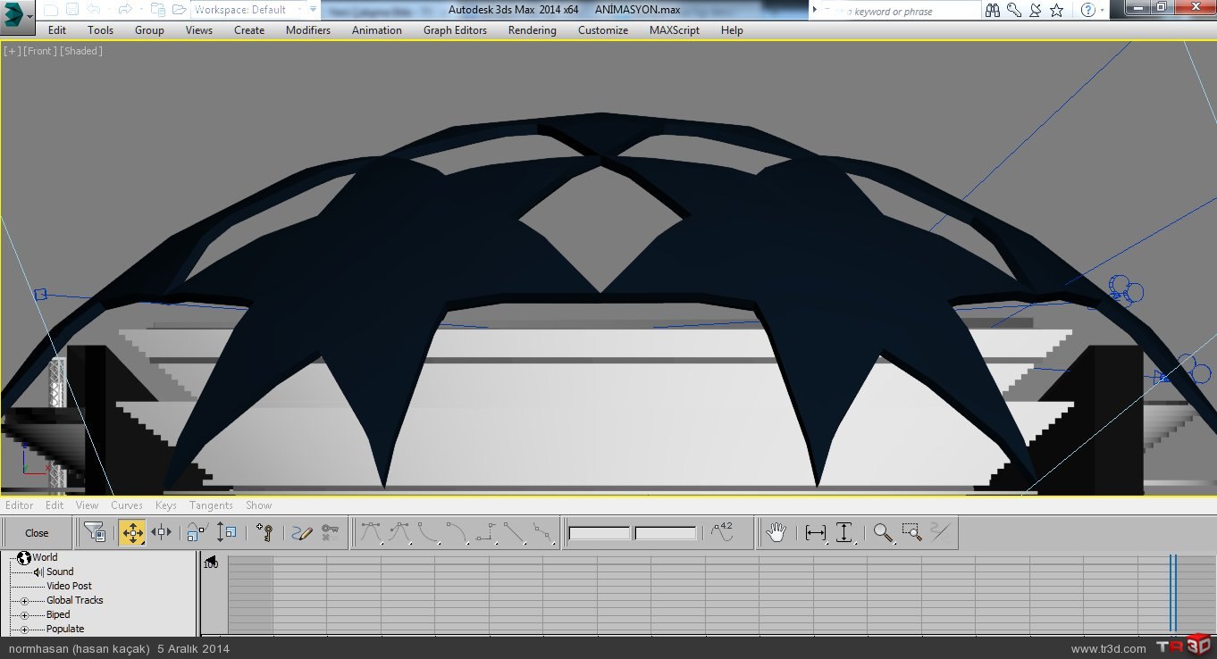
Task: Click the Filters icon in Curve Editor
Action: click(x=95, y=532)
